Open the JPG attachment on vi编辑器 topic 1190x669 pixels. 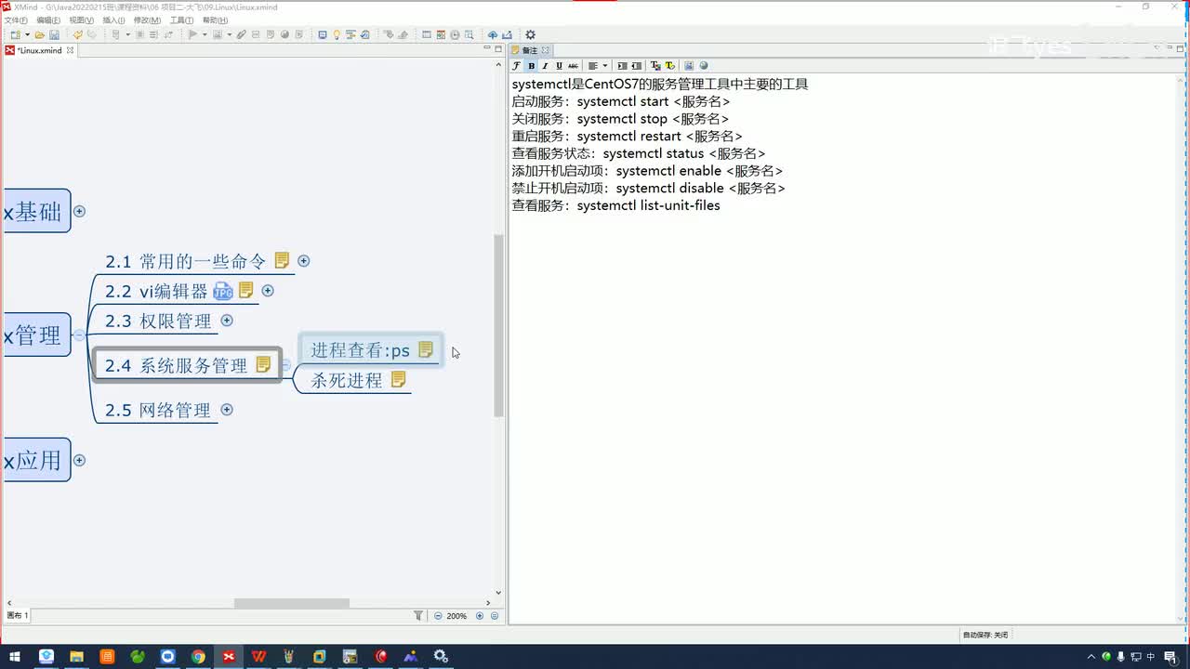tap(223, 291)
